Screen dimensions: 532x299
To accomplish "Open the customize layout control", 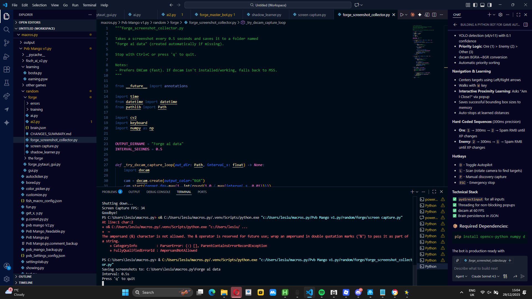I will coord(468,5).
